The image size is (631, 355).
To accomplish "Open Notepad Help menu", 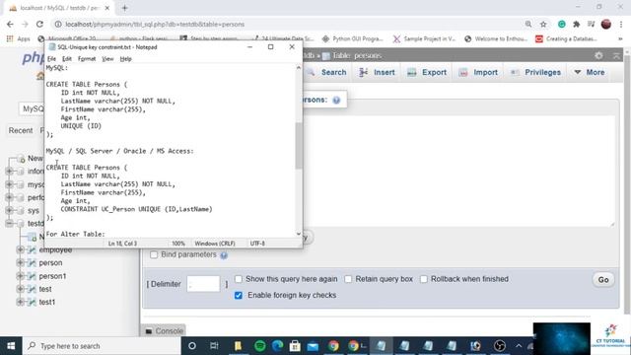I will pos(125,59).
